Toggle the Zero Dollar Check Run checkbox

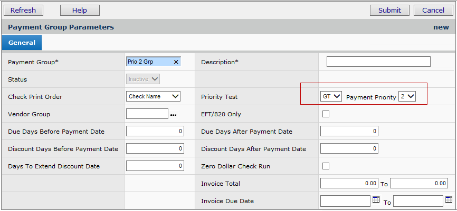[326, 166]
